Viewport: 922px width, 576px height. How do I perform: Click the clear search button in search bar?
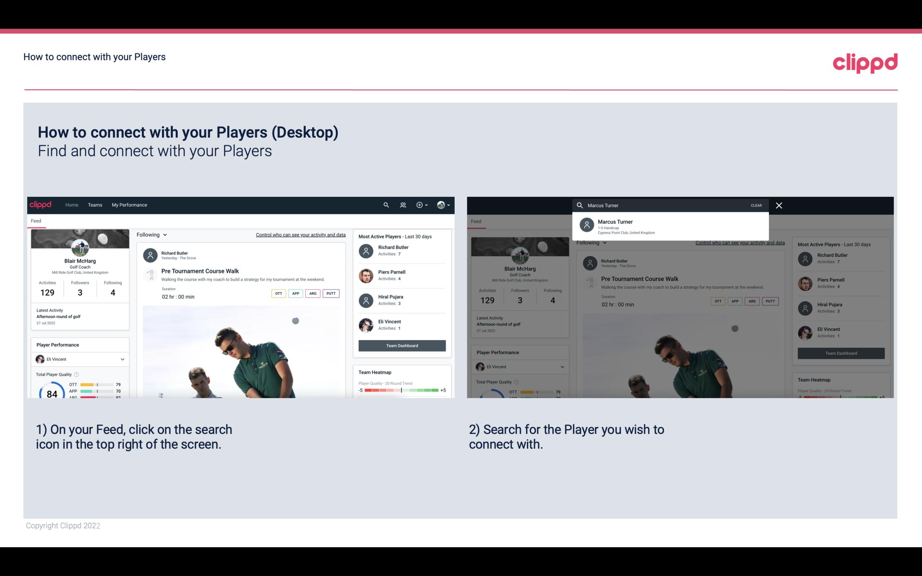click(756, 205)
